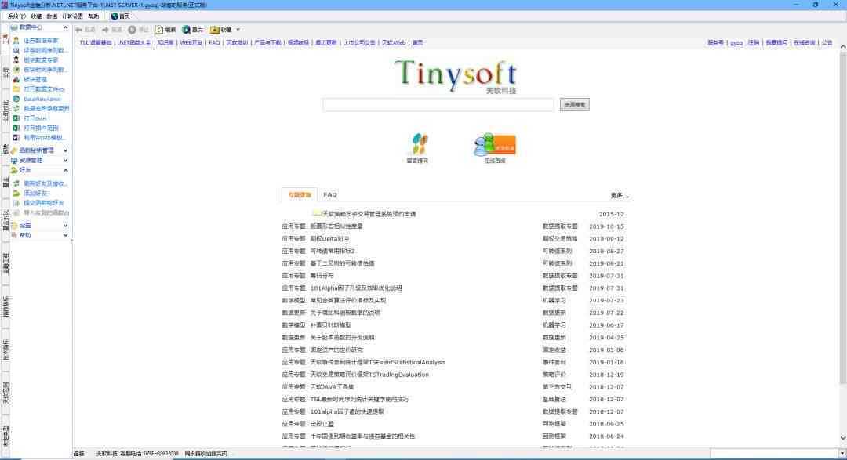Click the 打开Excel icon in sidebar
This screenshot has width=847, height=460.
tap(16, 118)
